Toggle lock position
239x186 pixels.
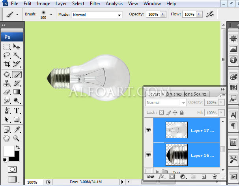click(x=175, y=113)
